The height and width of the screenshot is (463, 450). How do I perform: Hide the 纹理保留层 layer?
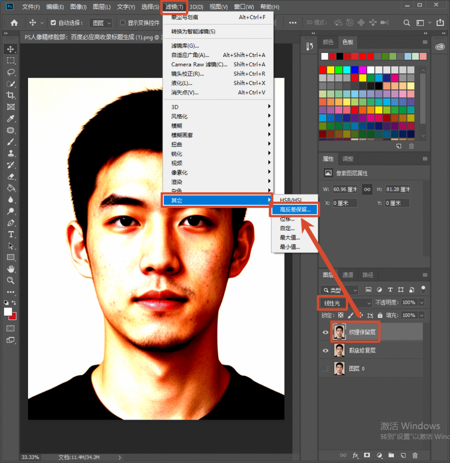[325, 332]
